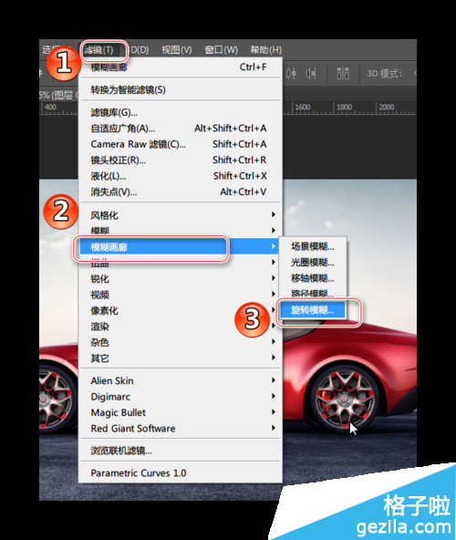
Task: Choose 移轴模糊... in submenu
Action: [x=313, y=278]
